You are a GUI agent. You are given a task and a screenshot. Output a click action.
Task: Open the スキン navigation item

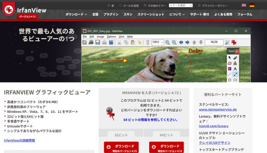click(128, 15)
